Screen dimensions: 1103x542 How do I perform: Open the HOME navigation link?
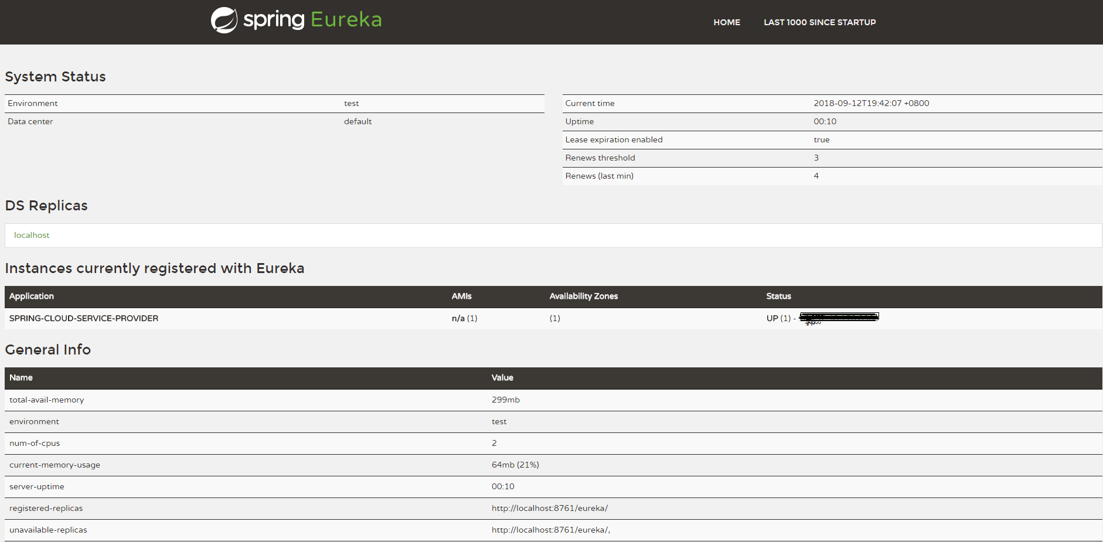pos(727,22)
